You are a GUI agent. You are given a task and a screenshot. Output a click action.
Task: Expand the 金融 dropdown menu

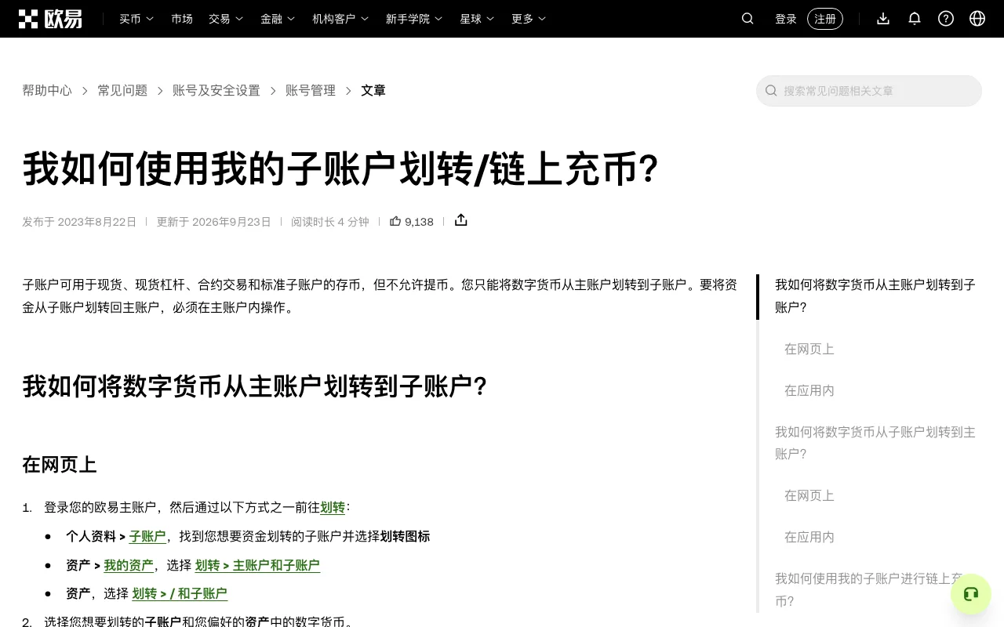tap(278, 19)
